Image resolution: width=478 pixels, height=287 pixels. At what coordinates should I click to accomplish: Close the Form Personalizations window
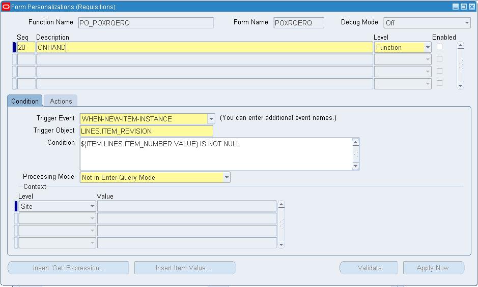[x=471, y=7]
